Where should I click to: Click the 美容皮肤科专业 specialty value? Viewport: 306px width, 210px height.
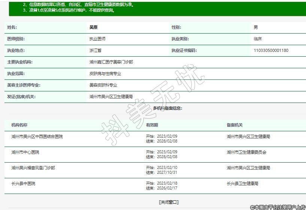point(103,85)
